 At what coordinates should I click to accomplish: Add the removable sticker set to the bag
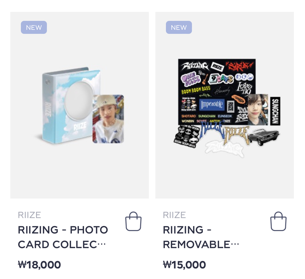tap(278, 221)
